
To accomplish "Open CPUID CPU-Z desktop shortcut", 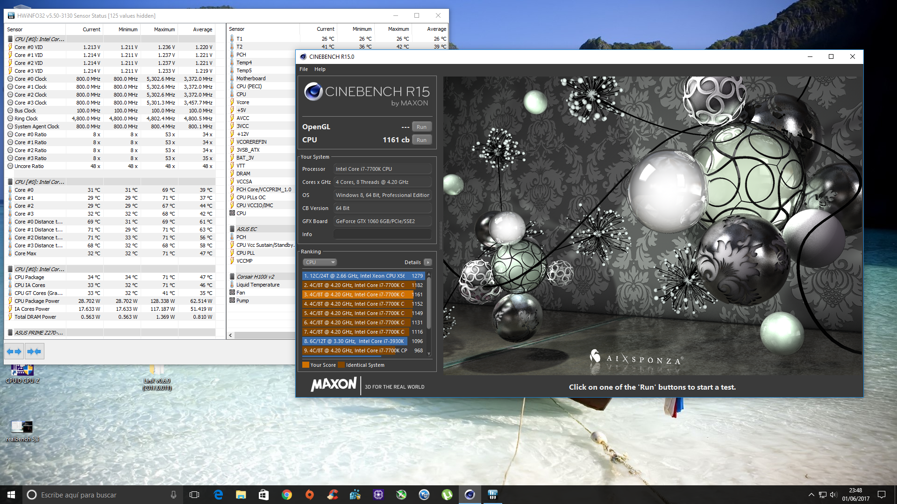I will pyautogui.click(x=22, y=373).
